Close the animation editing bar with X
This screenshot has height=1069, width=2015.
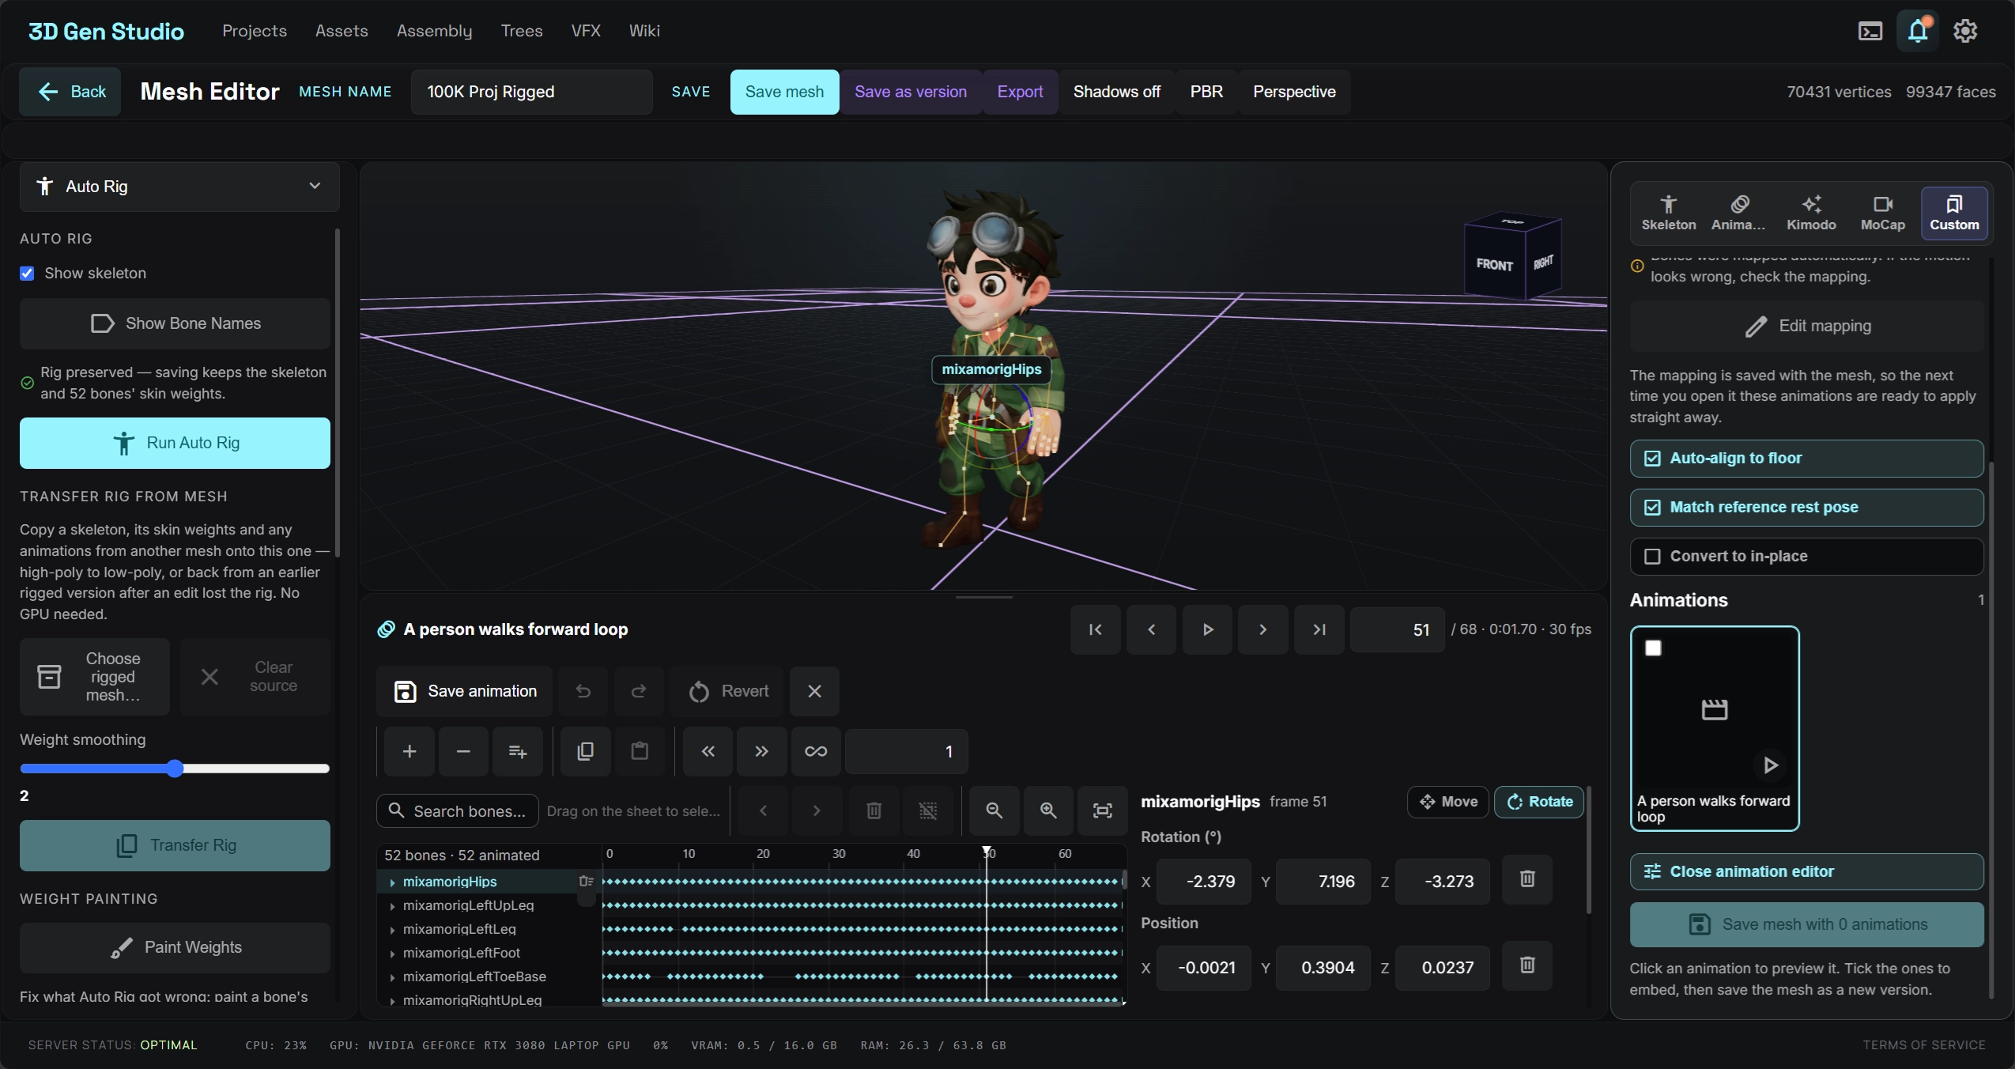pyautogui.click(x=814, y=691)
